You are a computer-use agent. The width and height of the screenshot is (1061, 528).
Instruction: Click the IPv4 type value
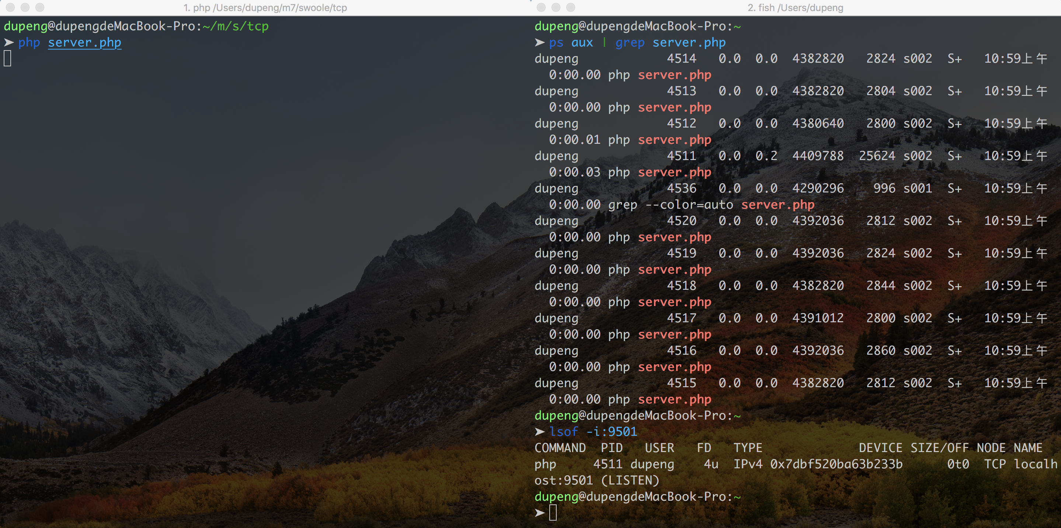coord(748,464)
